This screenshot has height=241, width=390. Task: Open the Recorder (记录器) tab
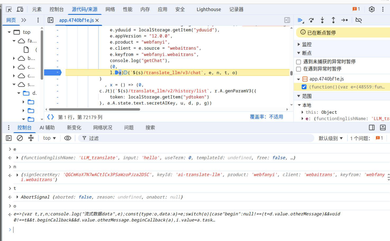pyautogui.click(x=237, y=9)
